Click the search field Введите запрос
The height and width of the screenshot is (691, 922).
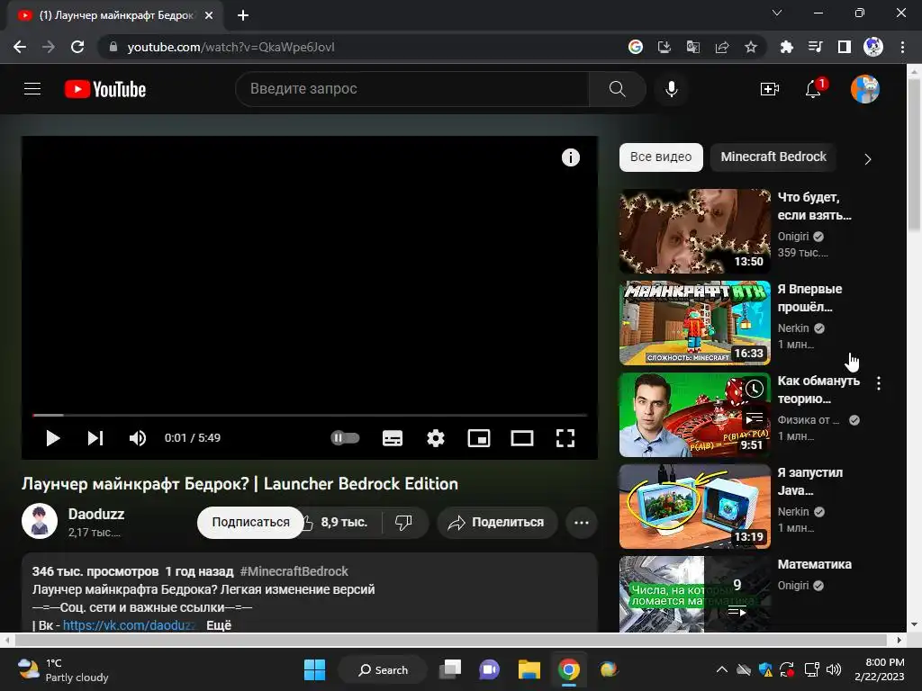412,89
